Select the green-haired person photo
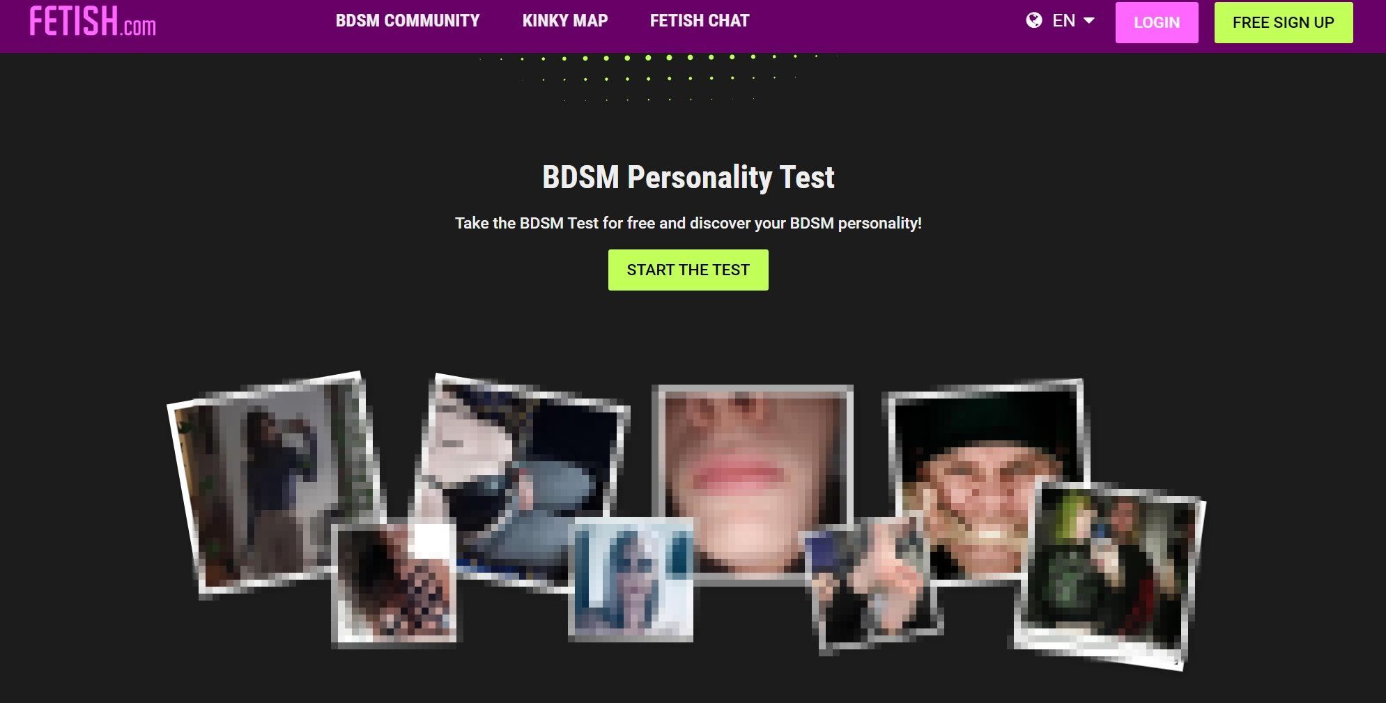1386x703 pixels. click(1109, 575)
